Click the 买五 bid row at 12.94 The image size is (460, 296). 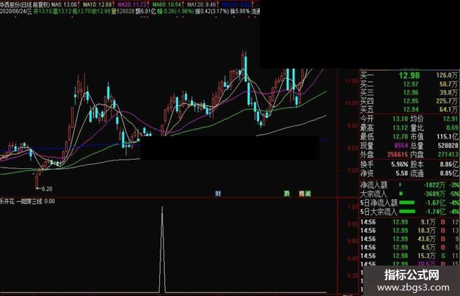[409, 110]
